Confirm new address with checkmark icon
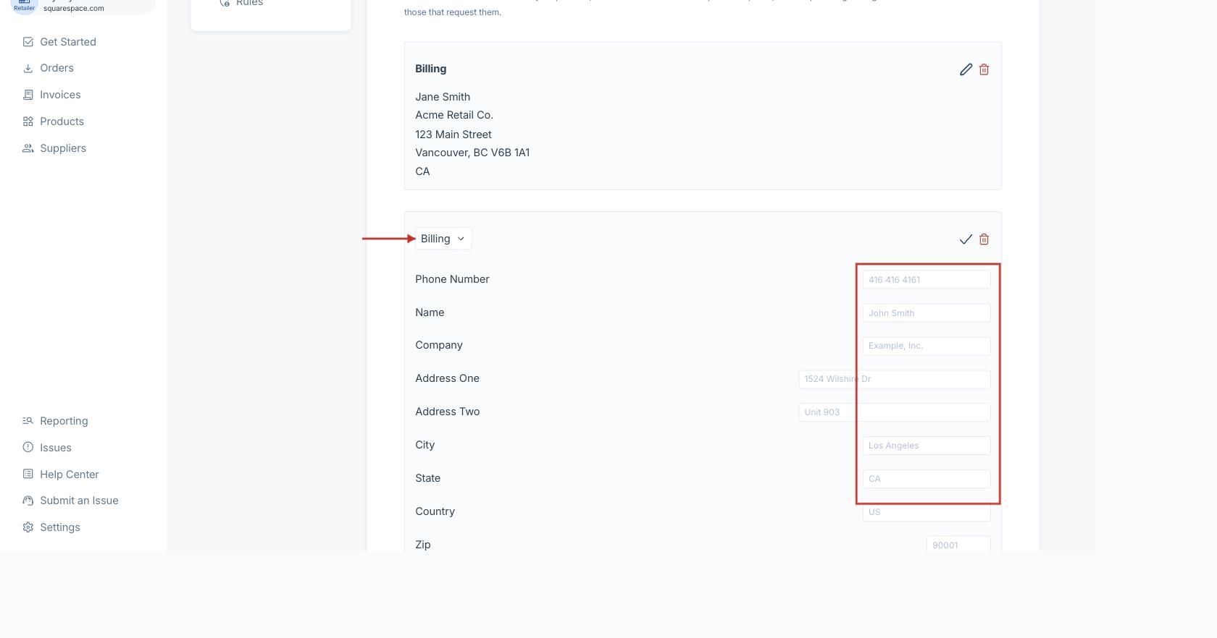Viewport: 1217px width, 638px height. coord(966,239)
